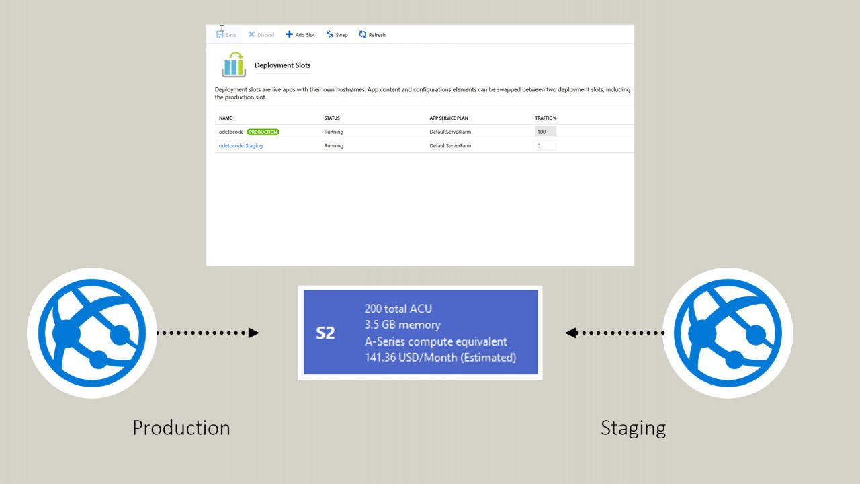Click the Discard toolbar button
This screenshot has height=484, width=860.
(261, 34)
